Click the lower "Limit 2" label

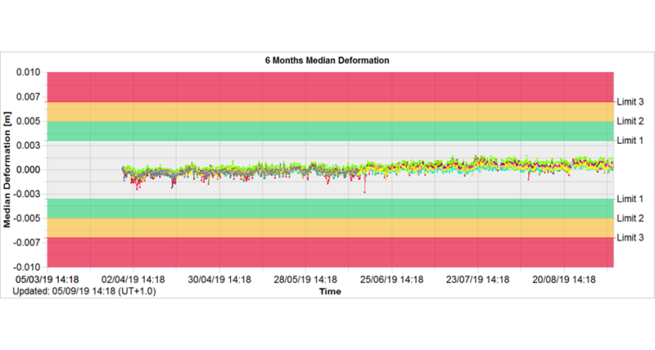coord(630,218)
